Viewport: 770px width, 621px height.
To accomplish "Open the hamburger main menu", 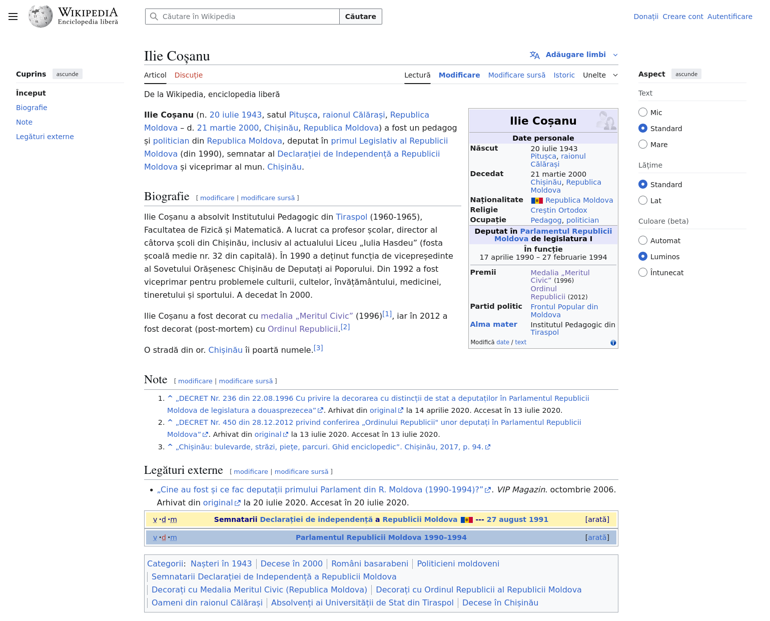I will point(13,17).
